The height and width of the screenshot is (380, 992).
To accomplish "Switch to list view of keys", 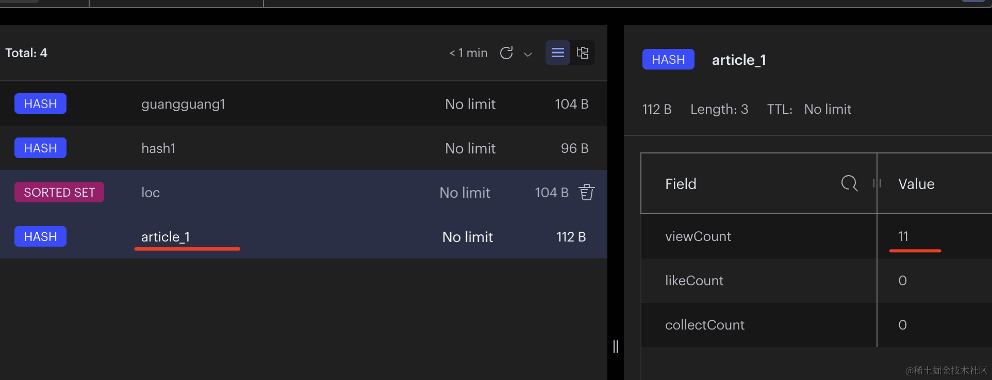I will click(558, 53).
